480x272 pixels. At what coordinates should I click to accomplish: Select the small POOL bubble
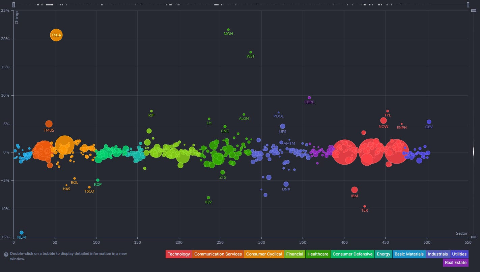[279, 112]
